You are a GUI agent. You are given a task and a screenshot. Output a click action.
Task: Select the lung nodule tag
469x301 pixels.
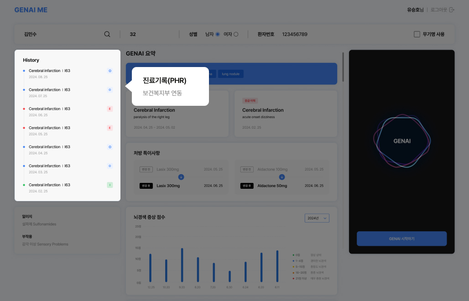tap(230, 74)
